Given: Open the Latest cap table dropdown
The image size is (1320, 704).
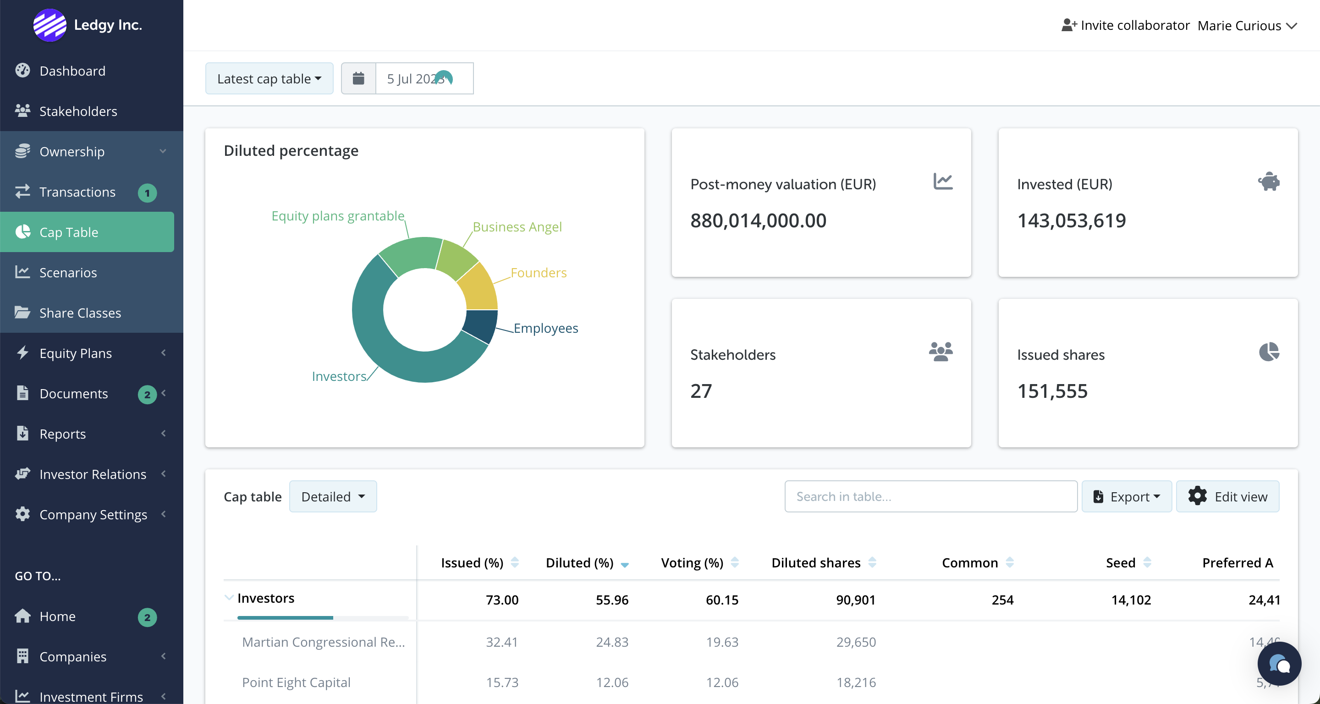Looking at the screenshot, I should click(269, 78).
